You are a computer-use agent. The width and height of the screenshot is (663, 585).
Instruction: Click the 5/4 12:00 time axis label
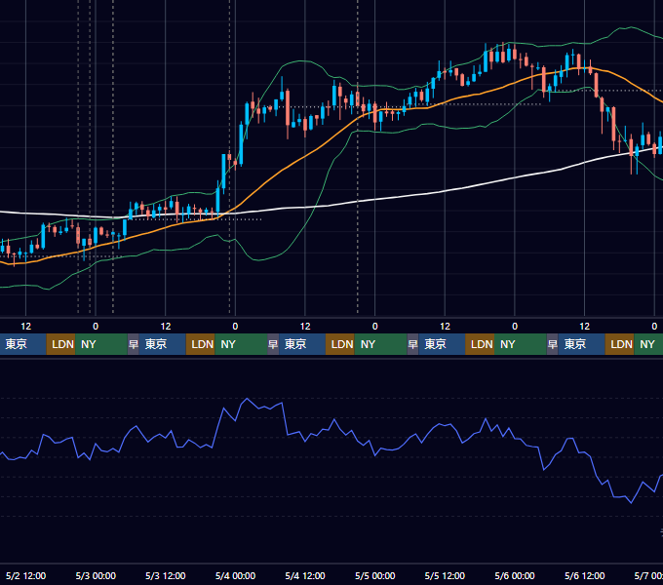(x=305, y=575)
